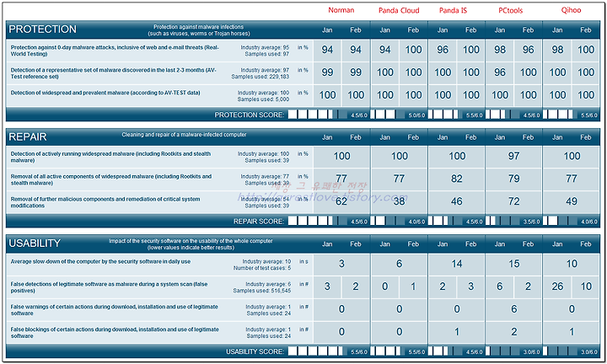This screenshot has height=364, width=607.
Task: Click Panda Cloud's February 0-day value 100
Action: tap(413, 50)
